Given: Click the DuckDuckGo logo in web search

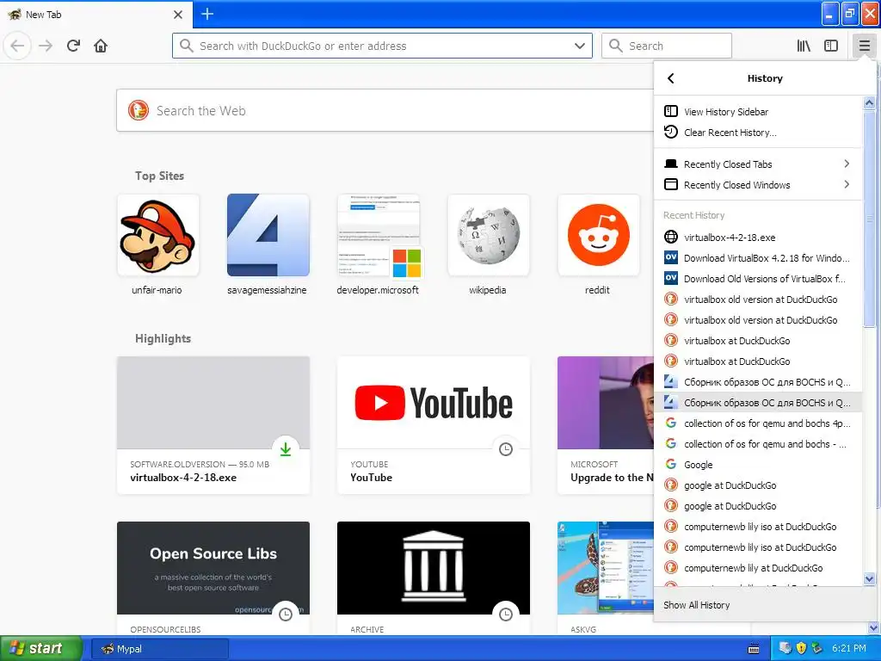Looking at the screenshot, I should click(x=139, y=111).
